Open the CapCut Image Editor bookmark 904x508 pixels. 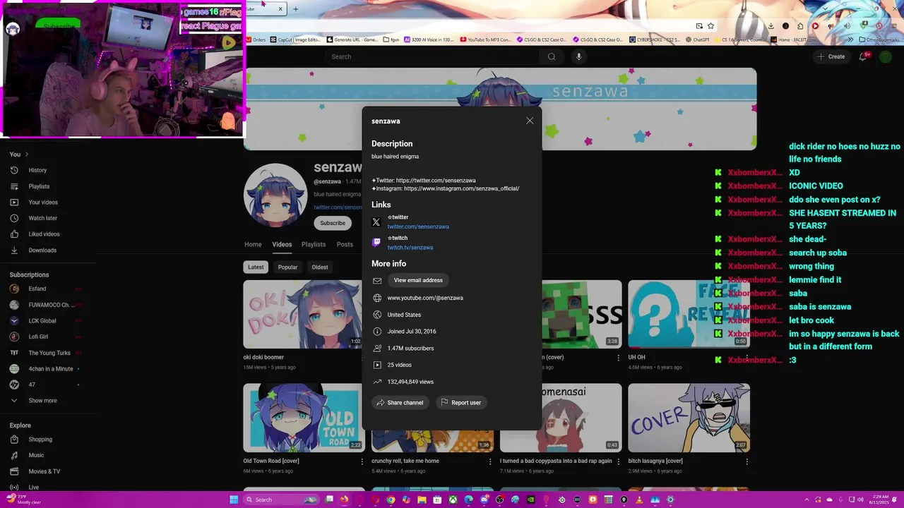(295, 40)
